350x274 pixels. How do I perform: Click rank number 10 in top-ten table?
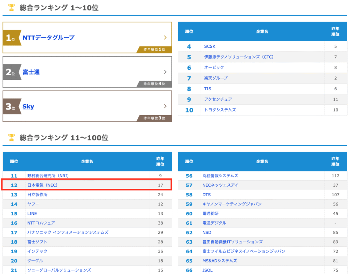point(189,110)
